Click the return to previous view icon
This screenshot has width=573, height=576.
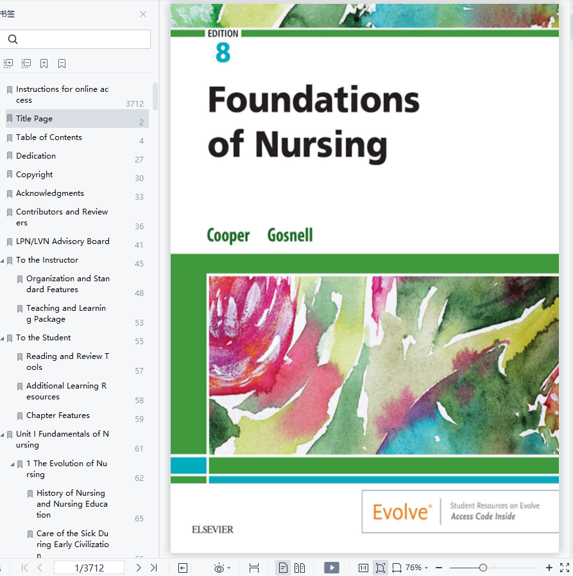tap(183, 568)
